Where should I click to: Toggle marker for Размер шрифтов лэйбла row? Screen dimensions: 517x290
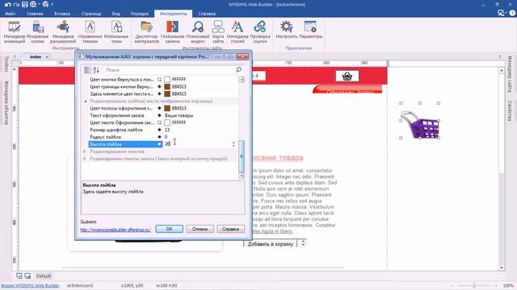(x=160, y=130)
